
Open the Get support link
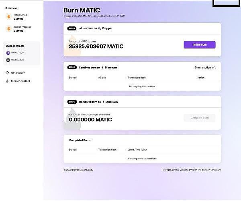point(18,73)
